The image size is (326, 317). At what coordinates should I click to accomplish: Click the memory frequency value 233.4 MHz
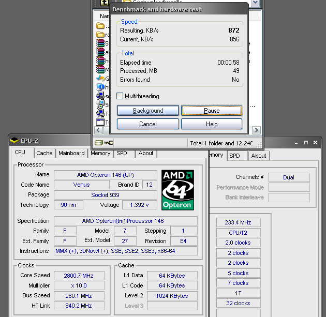238,222
